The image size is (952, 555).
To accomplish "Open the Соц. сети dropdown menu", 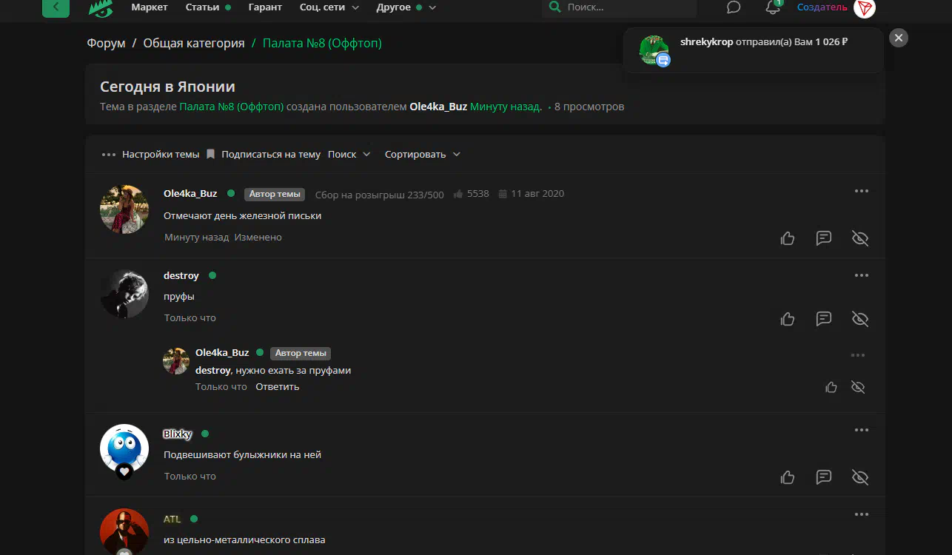I will (329, 7).
